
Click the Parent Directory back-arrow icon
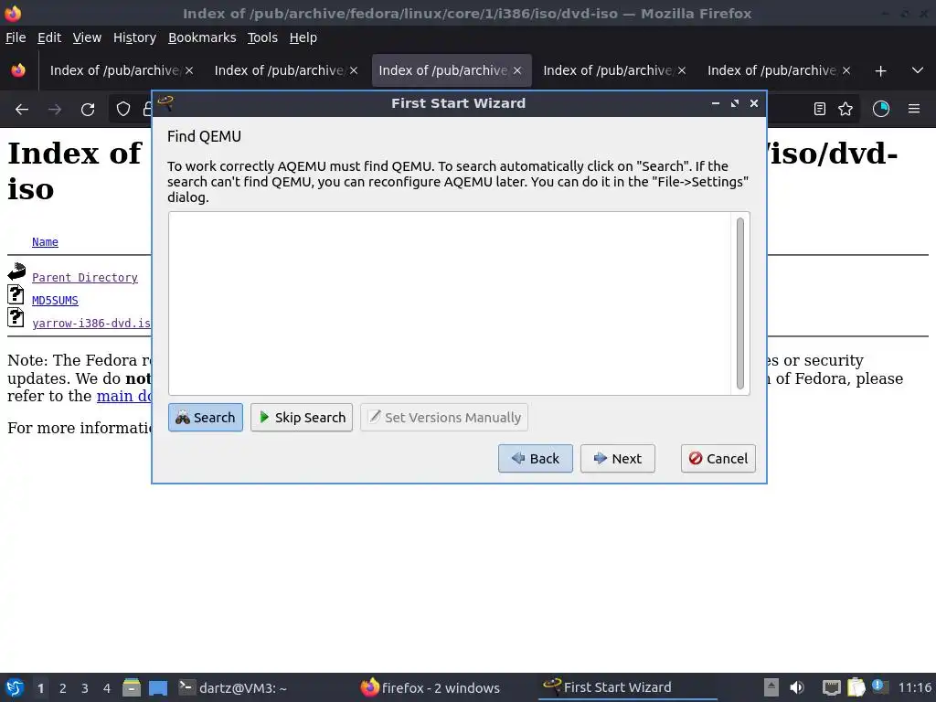[16, 271]
